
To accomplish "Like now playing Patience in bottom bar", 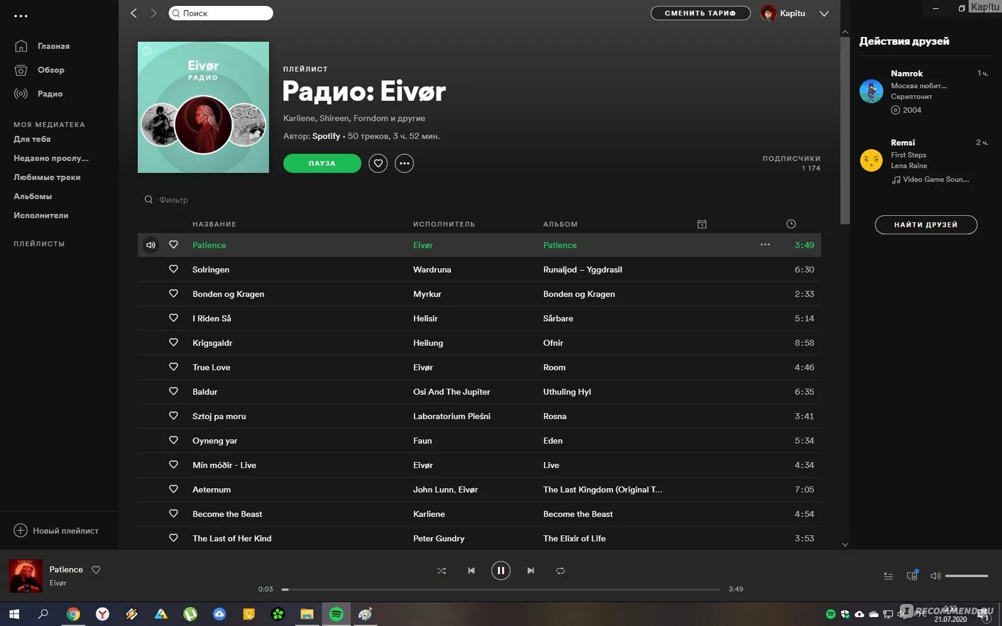I will [x=96, y=570].
